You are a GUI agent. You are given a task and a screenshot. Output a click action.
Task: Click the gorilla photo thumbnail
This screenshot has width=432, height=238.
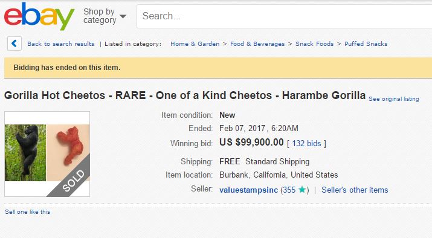point(25,153)
